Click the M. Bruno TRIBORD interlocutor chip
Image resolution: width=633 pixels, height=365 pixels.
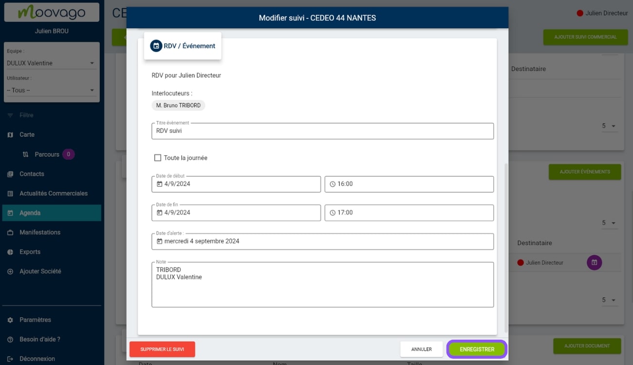(x=178, y=105)
